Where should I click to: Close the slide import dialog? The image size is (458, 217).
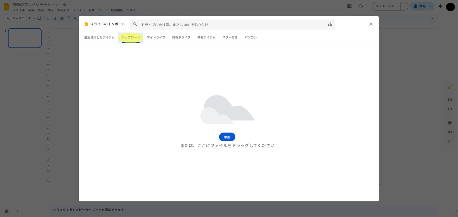(x=371, y=24)
